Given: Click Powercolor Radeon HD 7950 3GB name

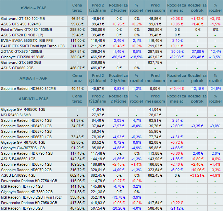Looking at the screenshot, I should (x=29, y=203).
